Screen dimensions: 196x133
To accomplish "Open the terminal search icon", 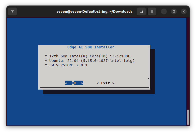I will click(141, 11).
